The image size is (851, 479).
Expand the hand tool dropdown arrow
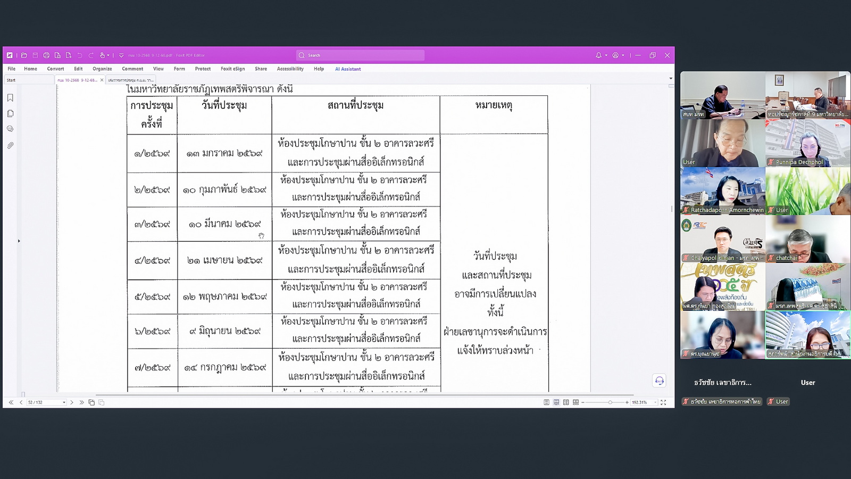click(108, 55)
